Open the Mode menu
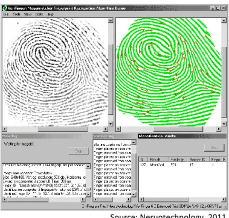Image resolution: width=229 pixels, height=218 pixels. click(x=16, y=14)
